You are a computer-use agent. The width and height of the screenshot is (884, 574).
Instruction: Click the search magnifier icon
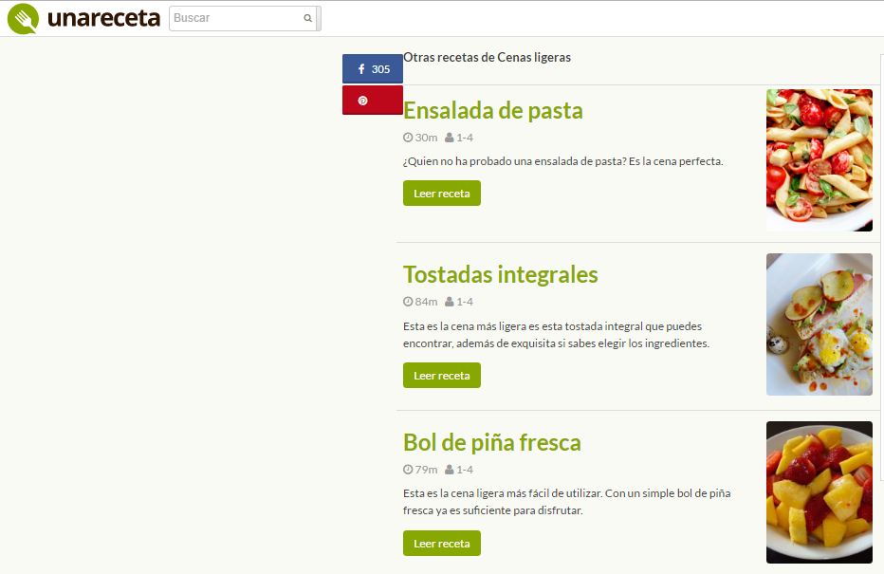[x=307, y=18]
